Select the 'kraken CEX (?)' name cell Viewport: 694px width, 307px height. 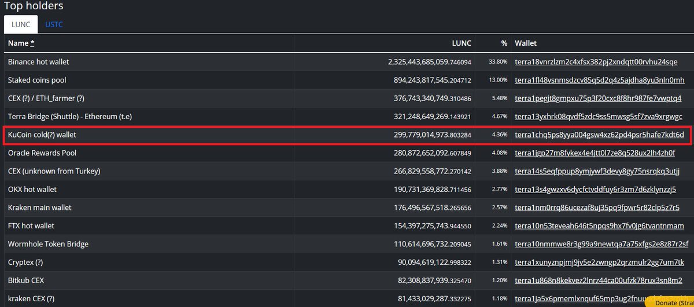(32, 299)
